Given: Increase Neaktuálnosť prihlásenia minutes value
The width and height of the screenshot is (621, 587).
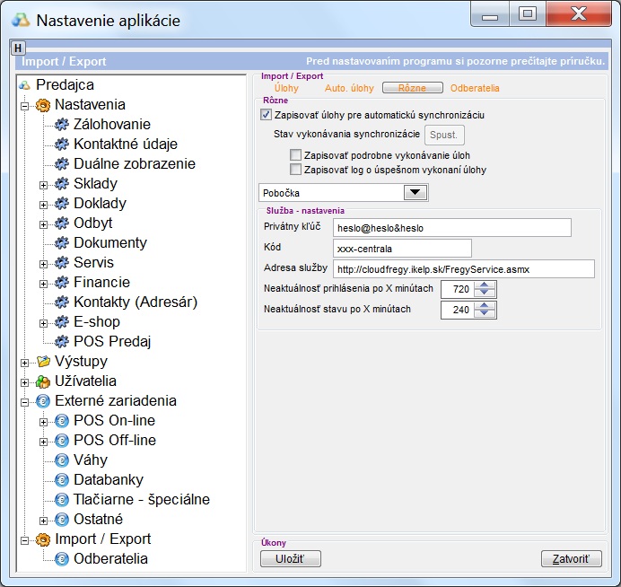Looking at the screenshot, I should pyautogui.click(x=485, y=285).
